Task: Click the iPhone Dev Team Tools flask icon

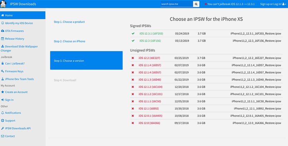Action: [x=2, y=79]
